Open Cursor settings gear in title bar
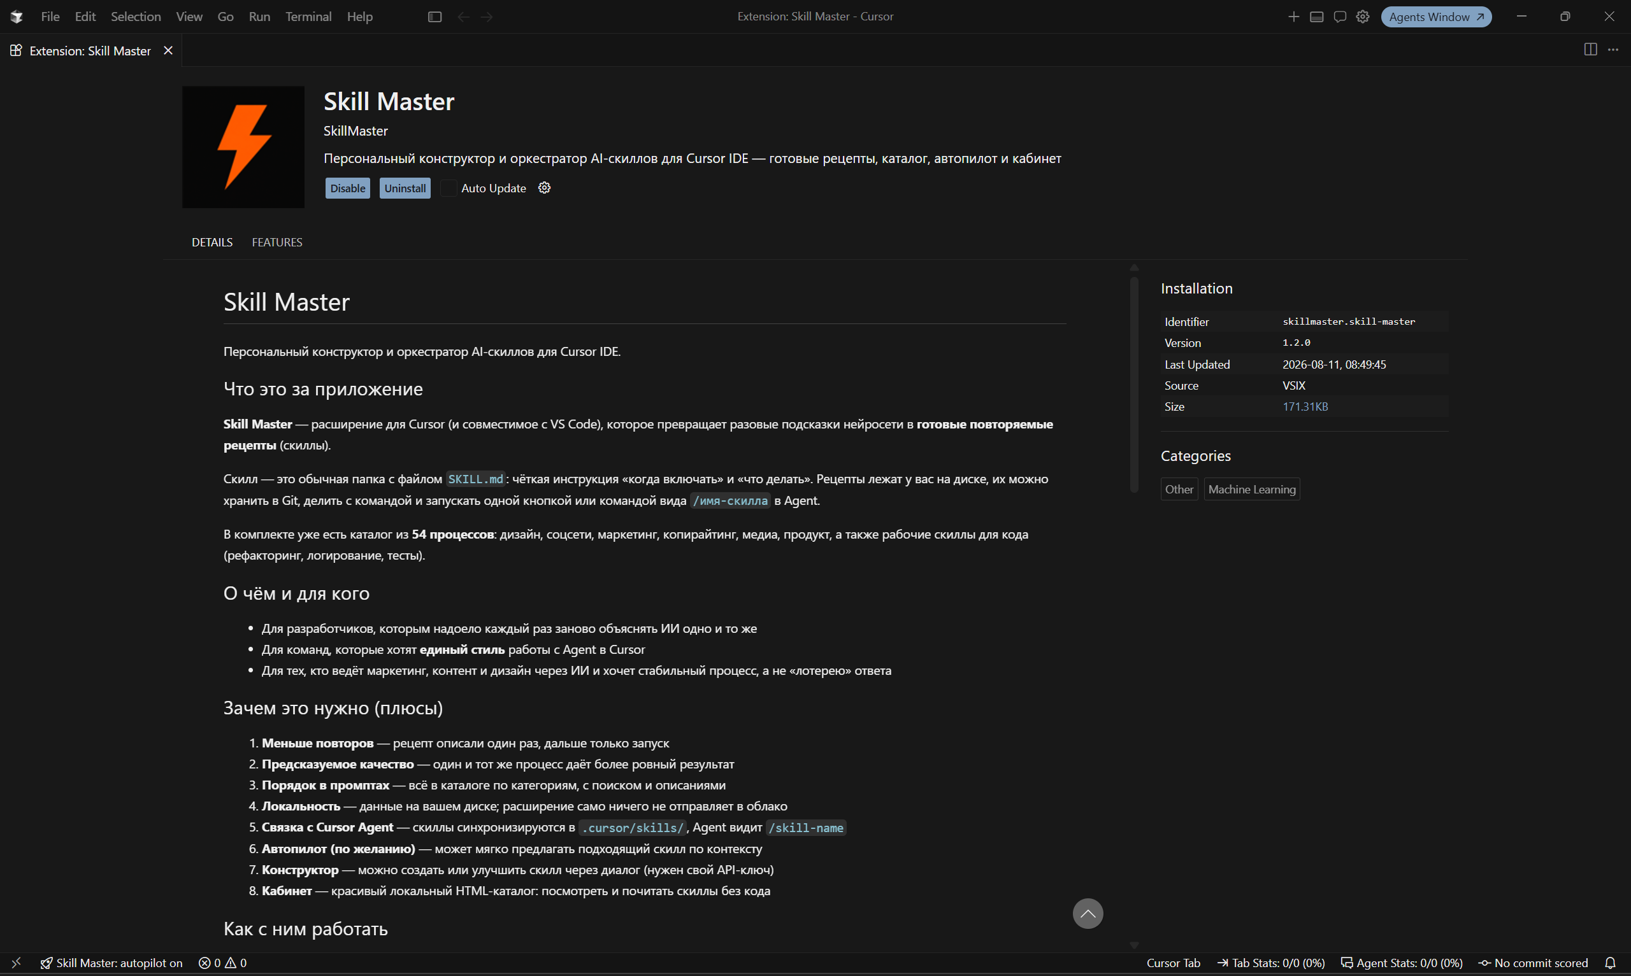This screenshot has width=1631, height=976. click(x=1363, y=17)
